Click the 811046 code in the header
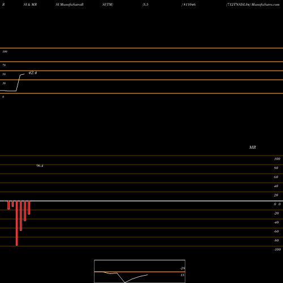The height and width of the screenshot is (283, 283). click(190, 5)
